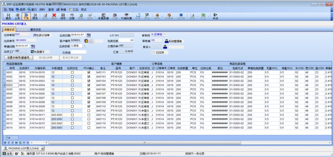
Task: Click the 交货地 input field
Action: (x=78, y=52)
